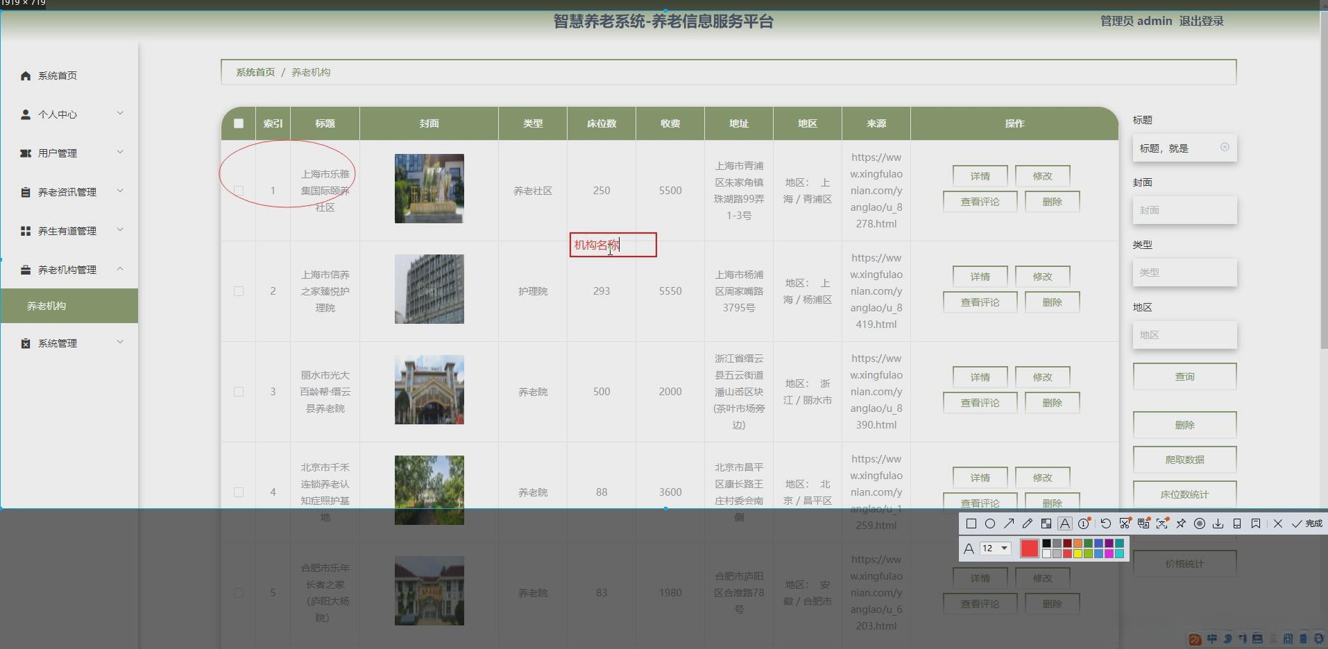This screenshot has width=1328, height=649.
Task: Click the orange input method logo in the tray
Action: 1195,639
